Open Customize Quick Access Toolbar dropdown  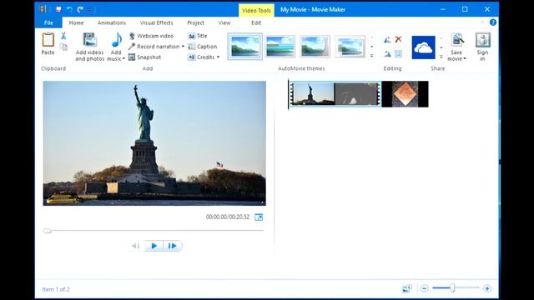89,9
